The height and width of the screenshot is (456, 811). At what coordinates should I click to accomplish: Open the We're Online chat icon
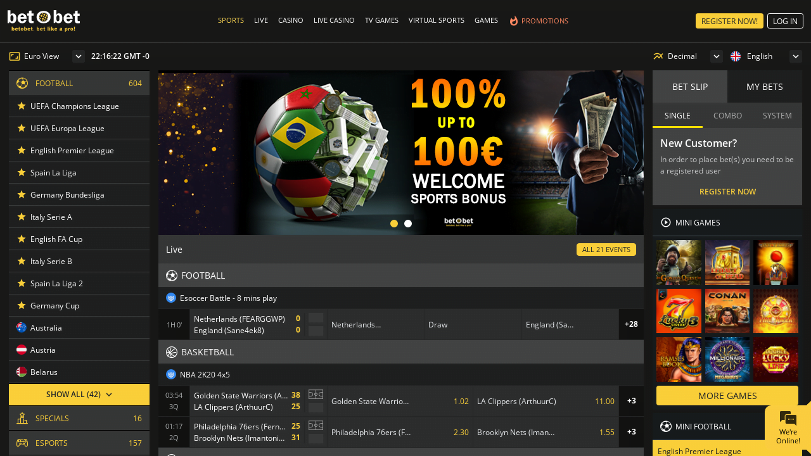tap(788, 419)
